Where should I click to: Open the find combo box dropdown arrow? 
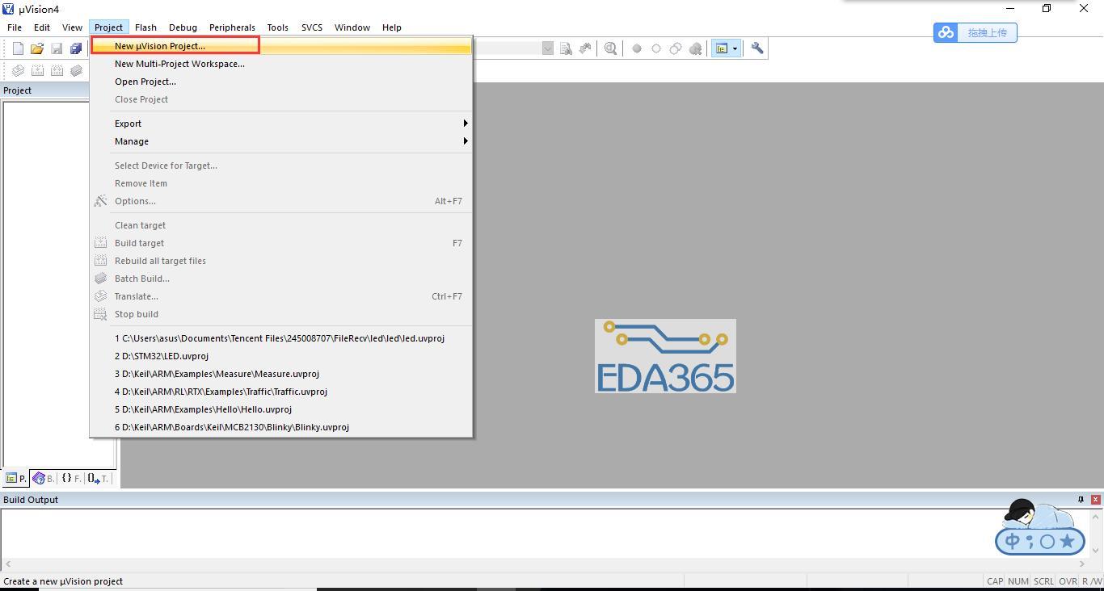tap(548, 48)
